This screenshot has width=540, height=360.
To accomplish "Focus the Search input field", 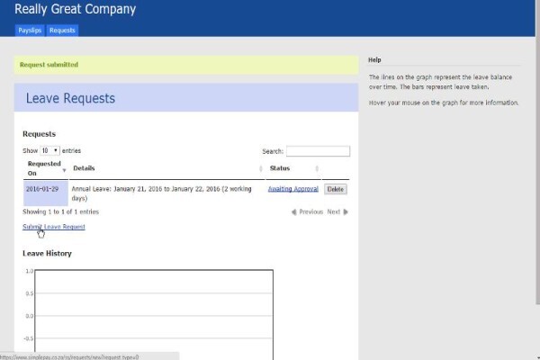I will [x=318, y=151].
